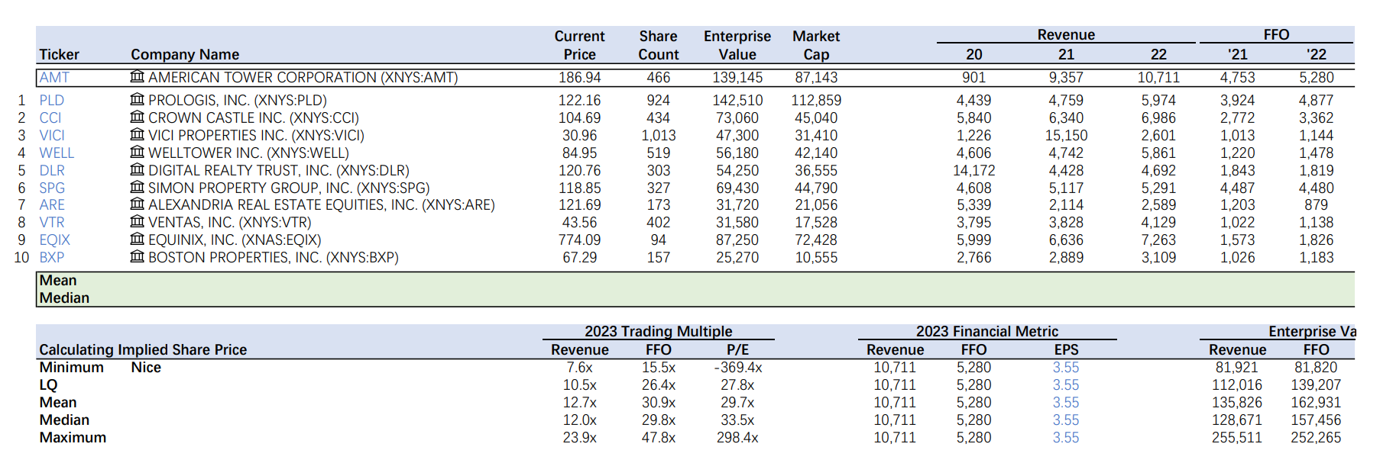
Task: Select the 'PROLOGIS, INC. (XNYS:PLD)' name cell
Action: (238, 101)
